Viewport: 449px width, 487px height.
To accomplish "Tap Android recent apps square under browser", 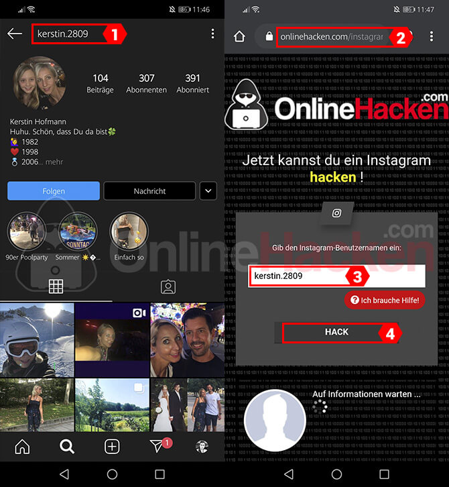I will click(384, 474).
